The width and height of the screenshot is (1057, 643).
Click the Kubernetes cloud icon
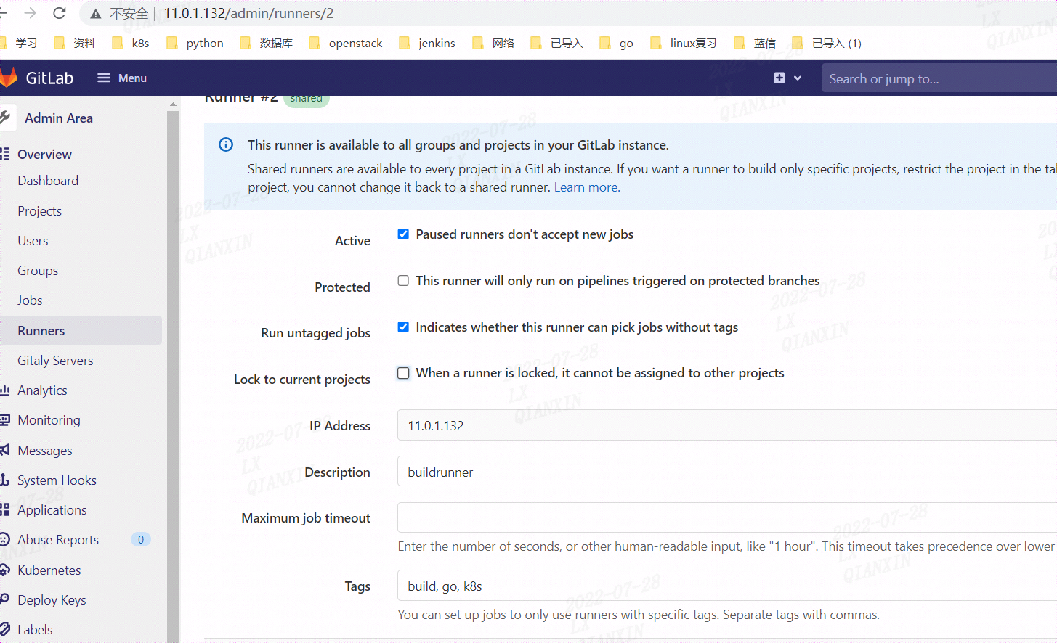5,570
